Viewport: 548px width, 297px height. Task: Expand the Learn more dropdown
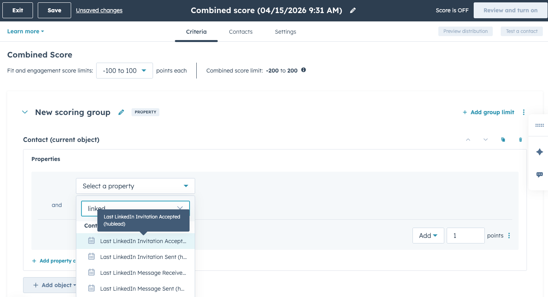[25, 31]
